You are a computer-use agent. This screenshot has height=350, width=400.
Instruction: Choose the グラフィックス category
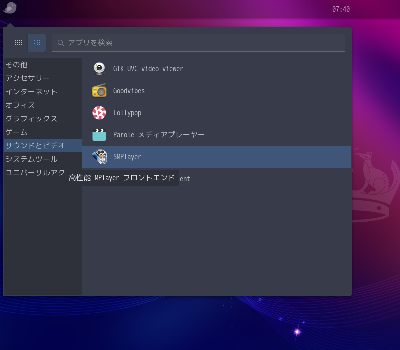tap(43, 119)
